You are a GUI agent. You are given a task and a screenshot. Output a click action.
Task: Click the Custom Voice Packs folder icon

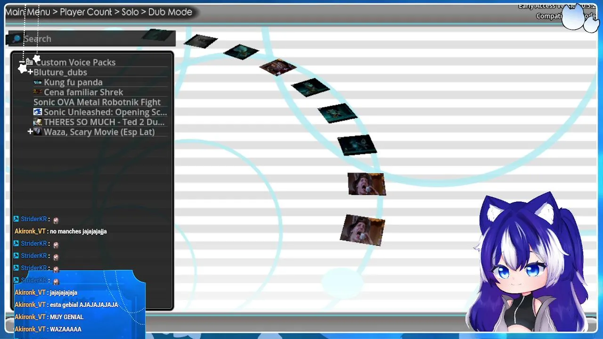coord(29,62)
